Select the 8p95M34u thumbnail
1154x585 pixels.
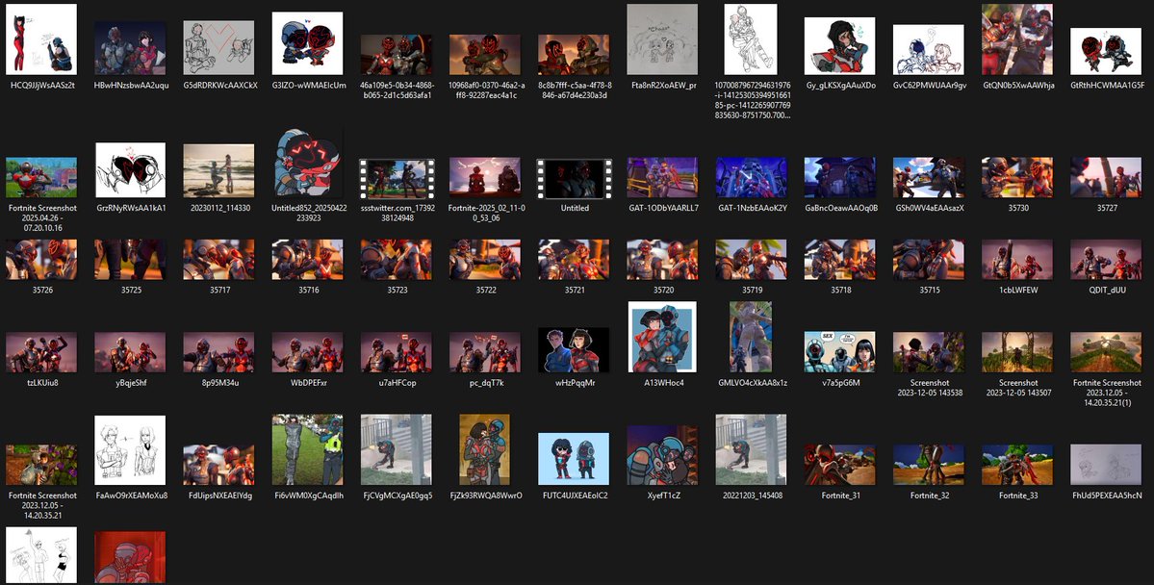(x=218, y=352)
